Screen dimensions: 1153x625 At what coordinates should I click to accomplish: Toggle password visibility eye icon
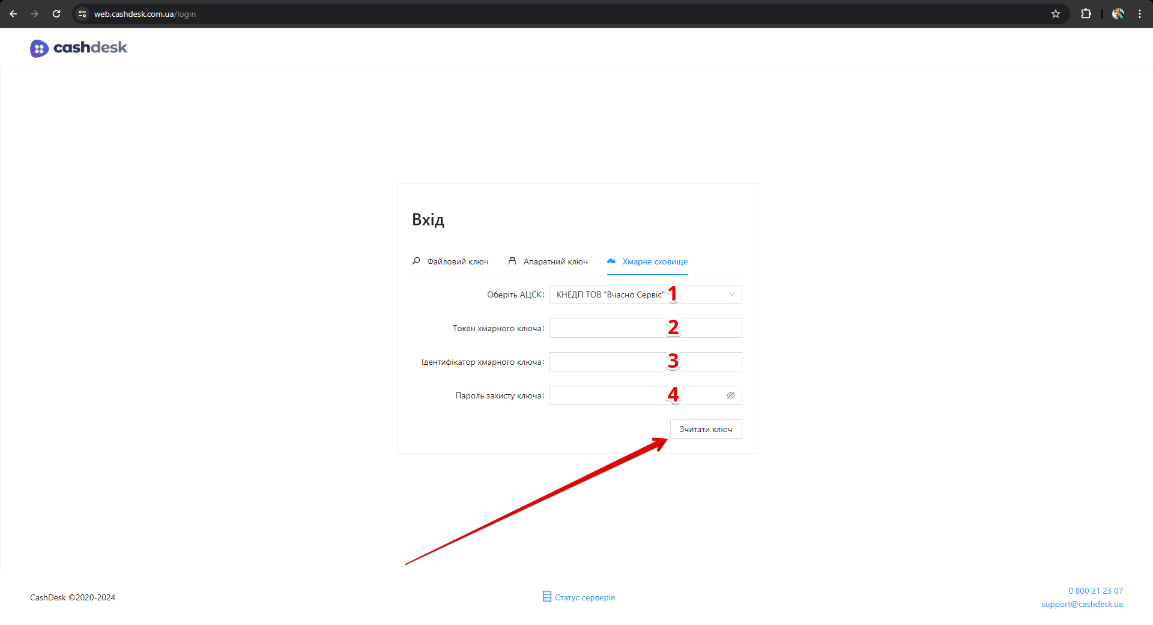tap(730, 395)
